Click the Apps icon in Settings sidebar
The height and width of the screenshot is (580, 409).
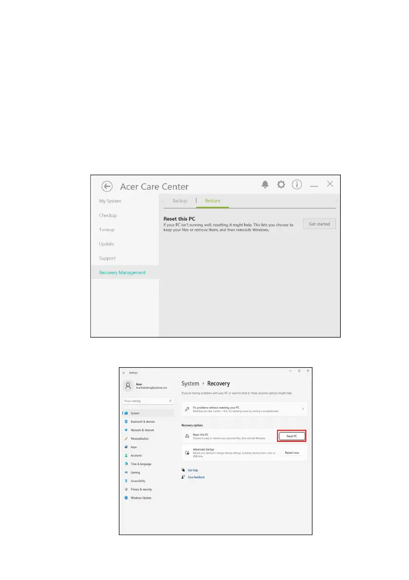click(126, 447)
